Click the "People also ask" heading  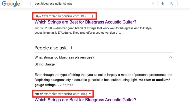click(x=51, y=48)
